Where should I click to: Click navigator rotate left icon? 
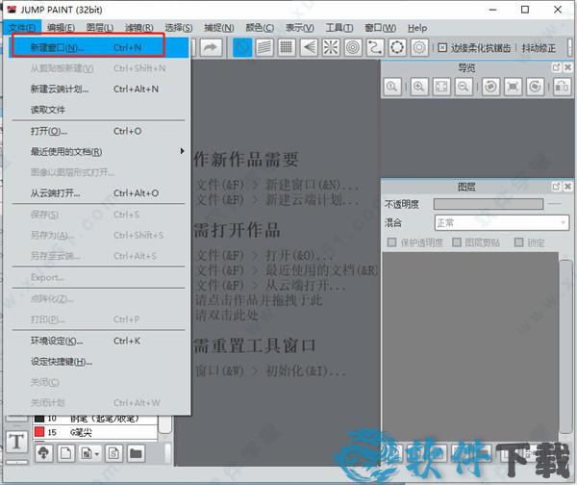[x=490, y=87]
